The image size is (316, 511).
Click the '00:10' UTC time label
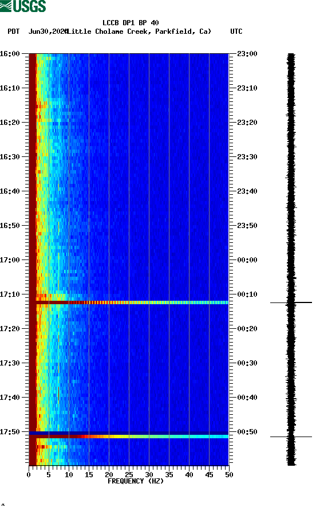247,294
